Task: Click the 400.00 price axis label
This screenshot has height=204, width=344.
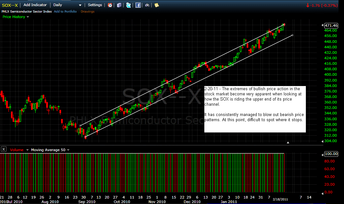Action: (x=330, y=74)
